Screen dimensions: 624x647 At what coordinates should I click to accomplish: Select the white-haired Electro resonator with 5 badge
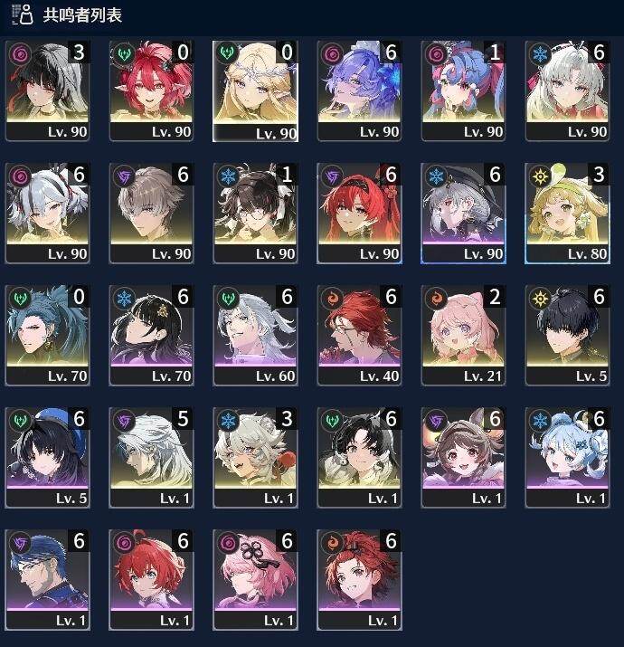tap(151, 457)
